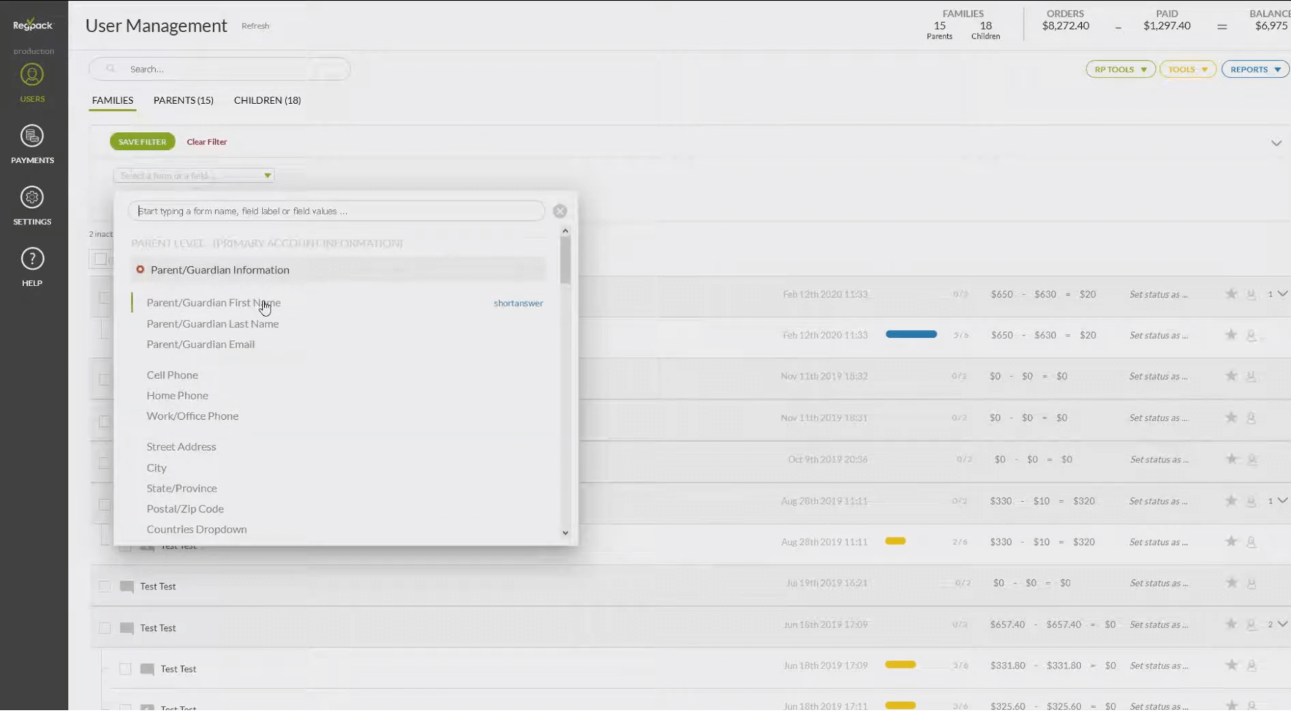Image resolution: width=1291 pixels, height=711 pixels.
Task: Tick checkbox of Jul 19th Test Test row
Action: click(x=105, y=586)
